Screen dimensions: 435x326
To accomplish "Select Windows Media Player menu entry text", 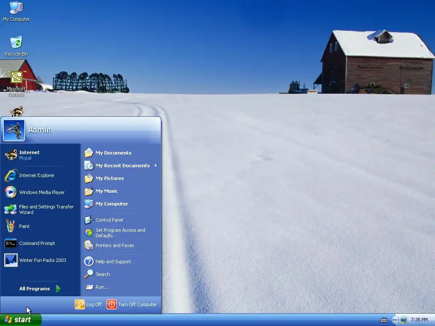I will click(x=42, y=192).
